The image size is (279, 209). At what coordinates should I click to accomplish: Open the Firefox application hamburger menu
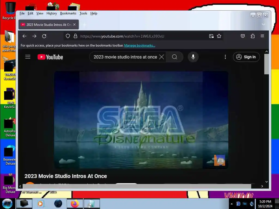click(x=262, y=36)
